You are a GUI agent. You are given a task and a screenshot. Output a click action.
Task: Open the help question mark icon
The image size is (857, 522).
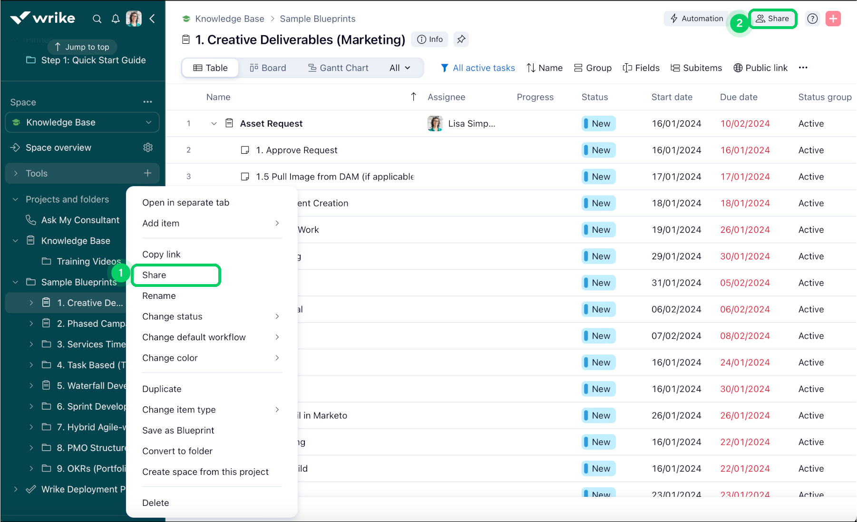(x=812, y=19)
